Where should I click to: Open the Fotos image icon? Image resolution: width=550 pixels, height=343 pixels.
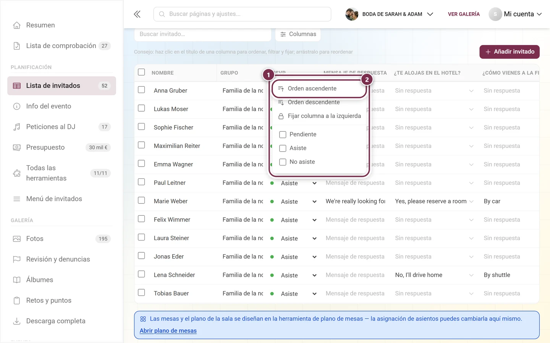click(17, 239)
